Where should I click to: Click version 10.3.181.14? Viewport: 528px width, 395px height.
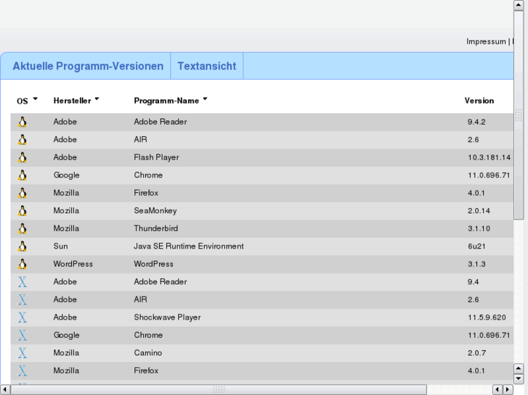pos(489,157)
